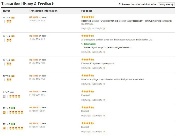This screenshot has height=136, width=176.
Task: Click the Buyer column header
Action: pyautogui.click(x=7, y=11)
